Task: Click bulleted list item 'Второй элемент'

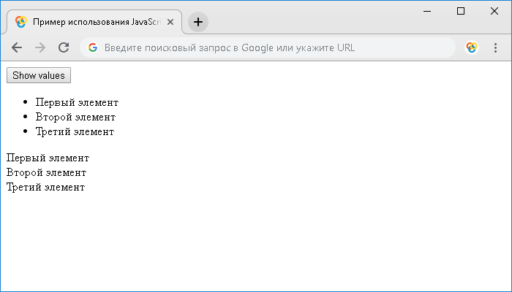Action: click(x=75, y=117)
